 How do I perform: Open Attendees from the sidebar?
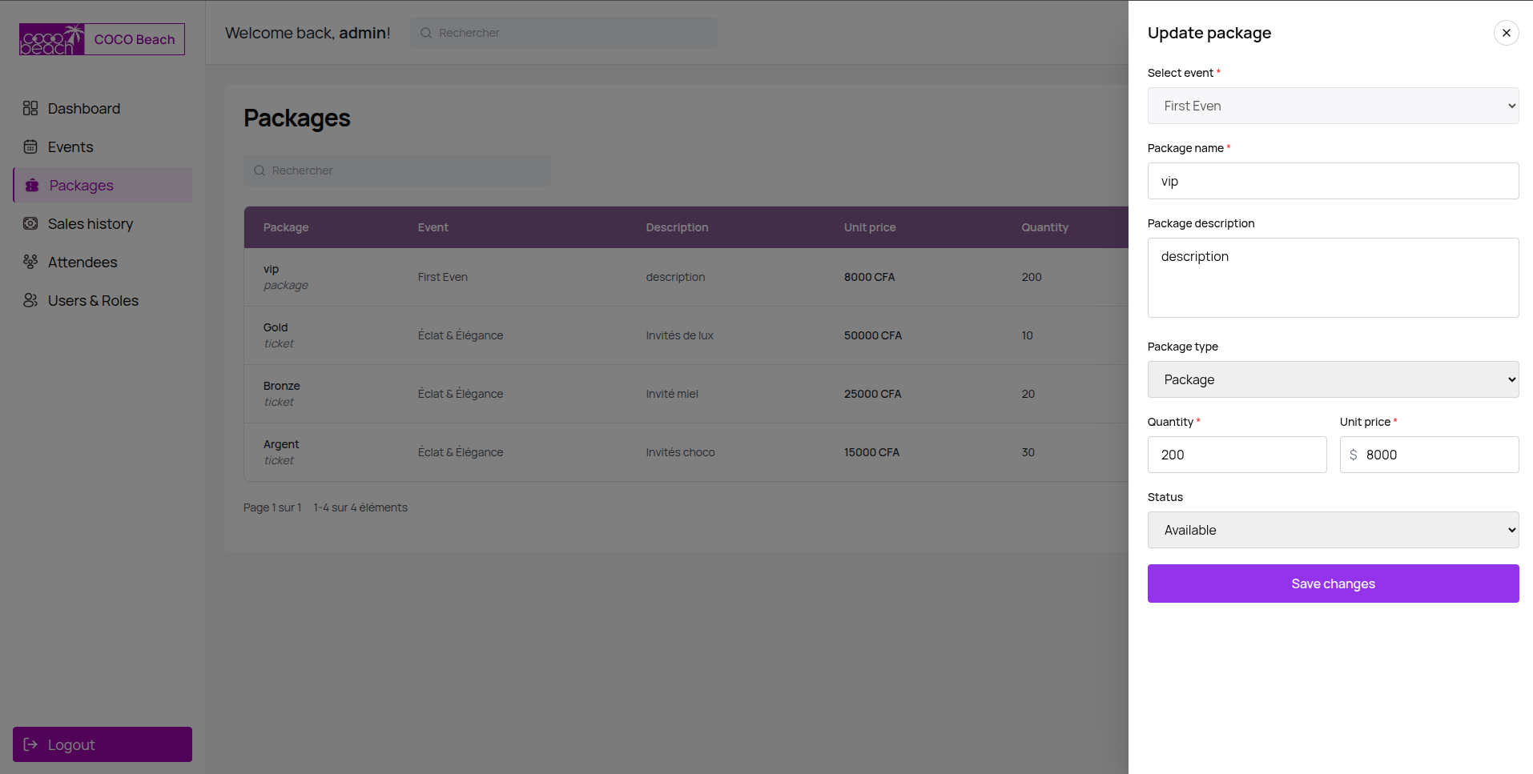coord(82,262)
